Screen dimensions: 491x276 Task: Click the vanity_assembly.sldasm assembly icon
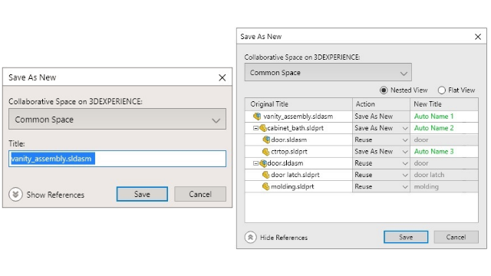[257, 117]
